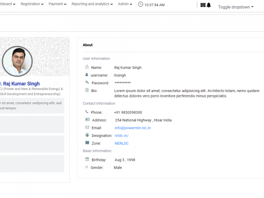This screenshot has width=264, height=198.
Task: Click the NERLDC zone link
Action: [122, 144]
